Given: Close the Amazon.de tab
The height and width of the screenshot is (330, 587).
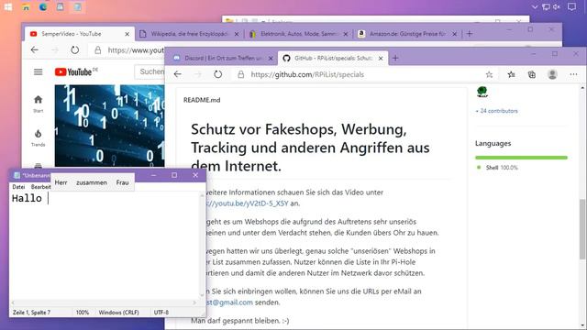Looking at the screenshot, I should (x=455, y=34).
